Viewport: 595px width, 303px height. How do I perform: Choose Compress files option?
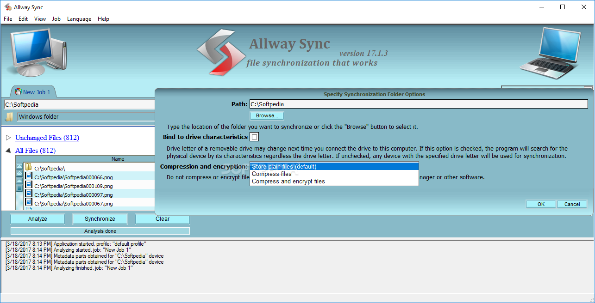(334, 174)
